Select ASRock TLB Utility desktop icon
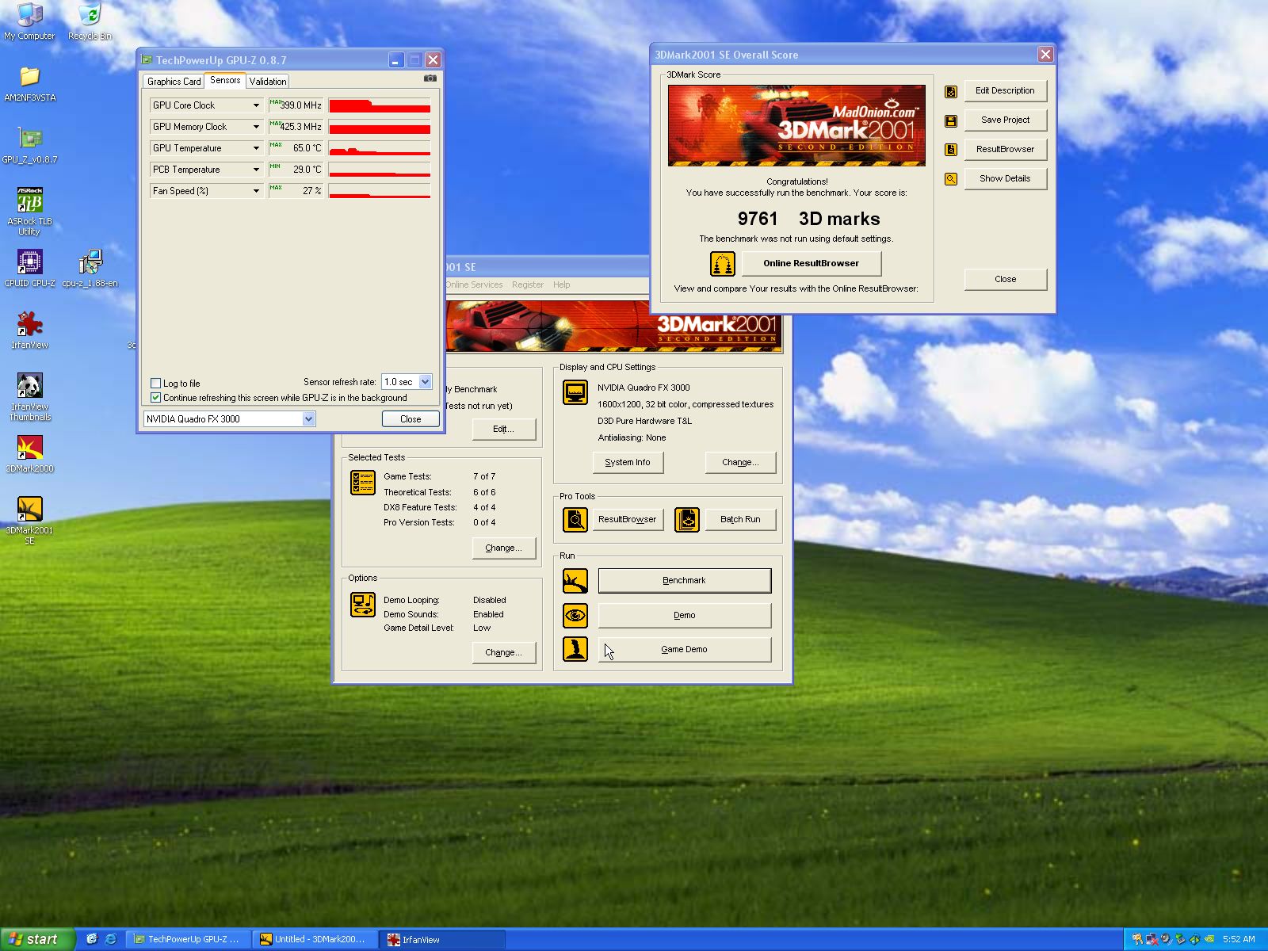1268x951 pixels. pos(29,211)
